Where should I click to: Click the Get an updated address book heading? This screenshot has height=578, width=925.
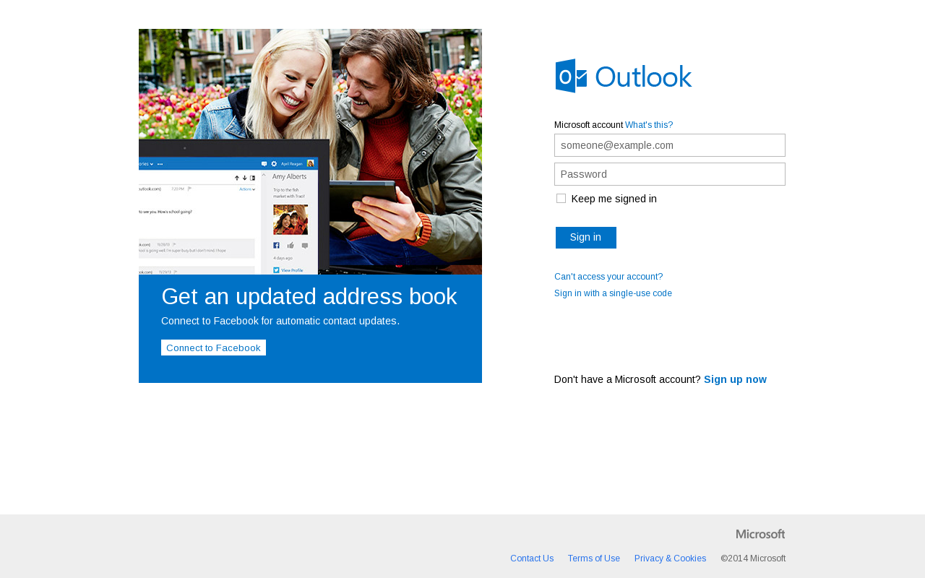pyautogui.click(x=309, y=297)
